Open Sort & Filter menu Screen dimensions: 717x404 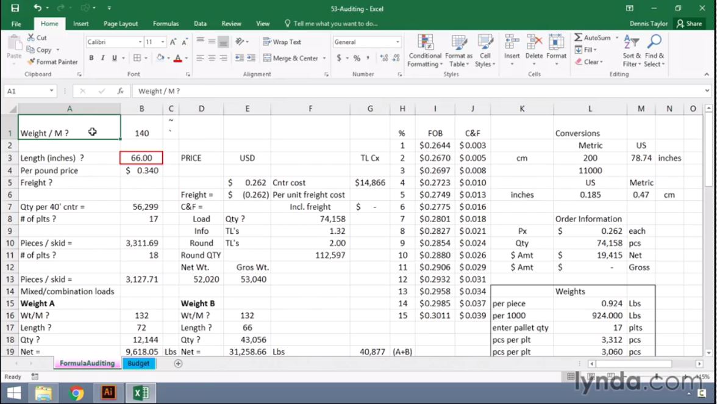632,51
